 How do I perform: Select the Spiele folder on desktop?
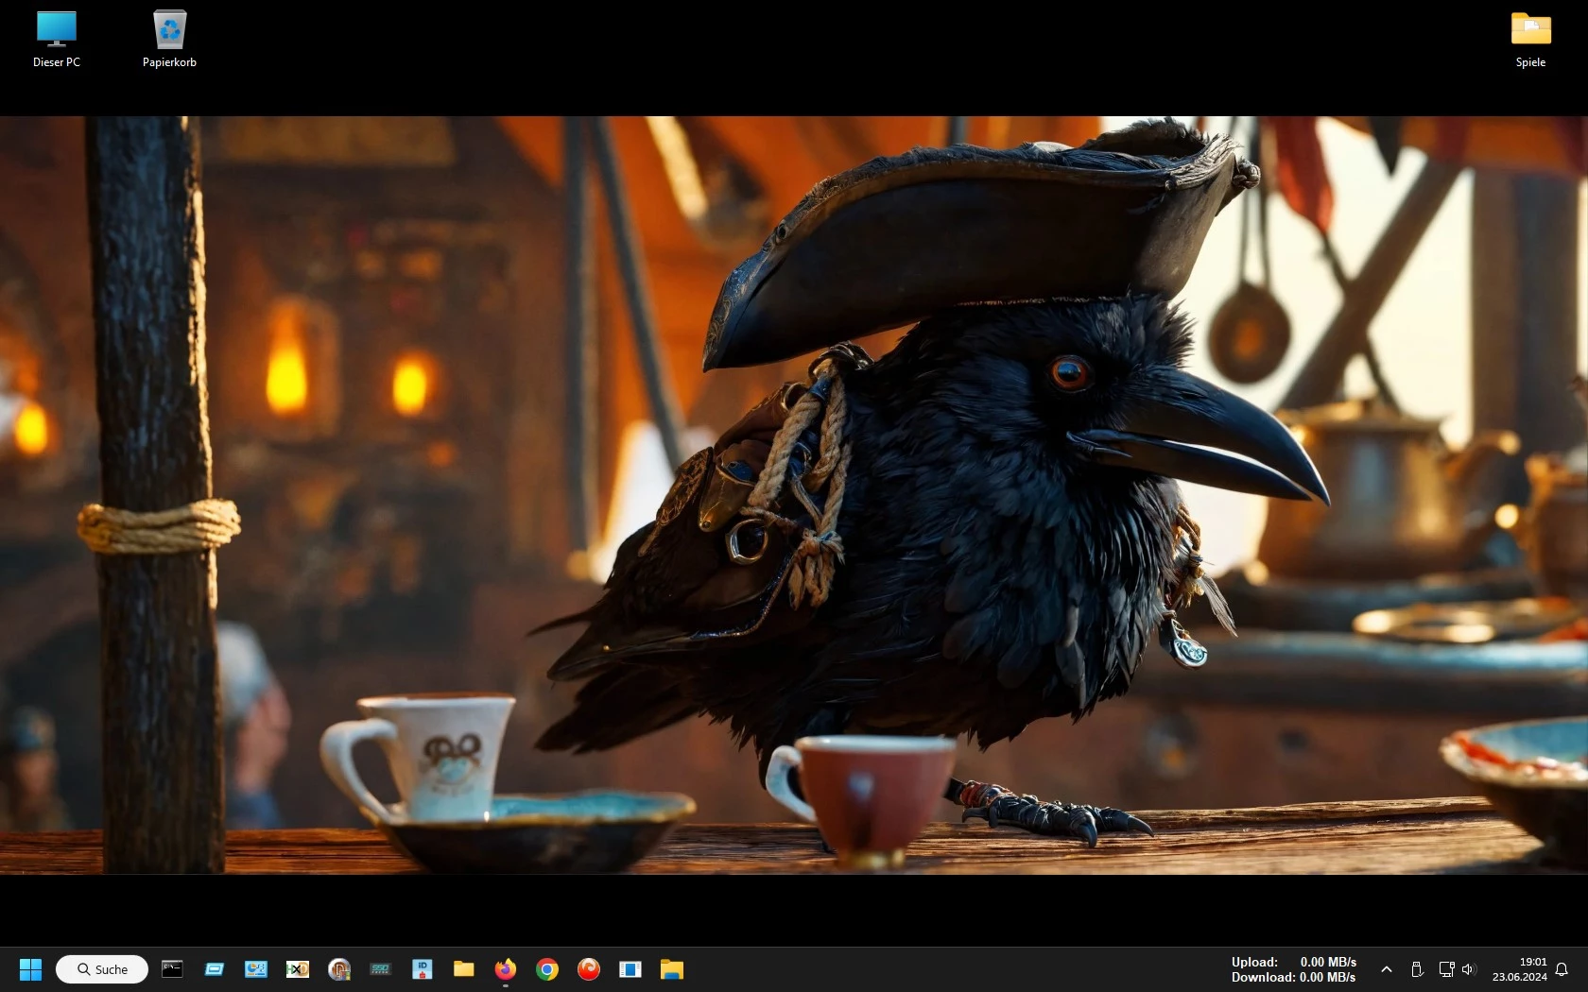[x=1530, y=40]
